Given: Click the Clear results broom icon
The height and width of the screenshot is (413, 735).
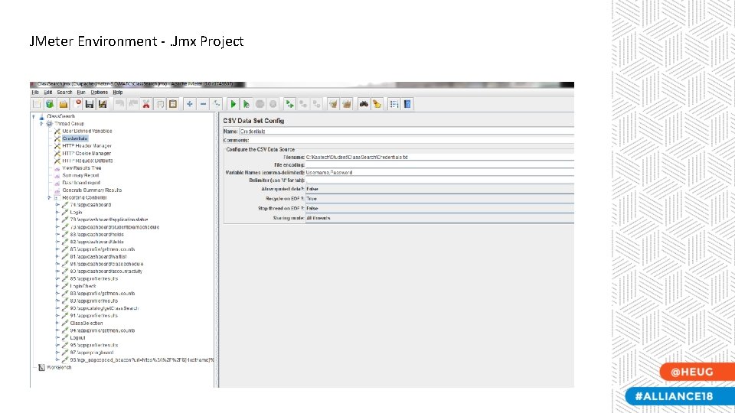Looking at the screenshot, I should [x=333, y=104].
